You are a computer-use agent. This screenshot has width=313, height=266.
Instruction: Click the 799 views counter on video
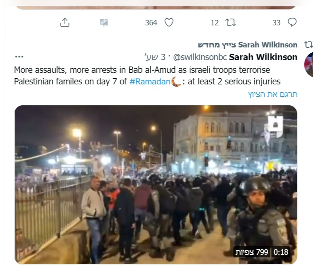point(252,252)
